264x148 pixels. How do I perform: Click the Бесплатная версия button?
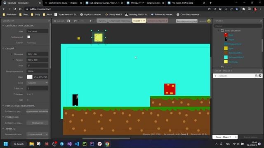point(187,21)
